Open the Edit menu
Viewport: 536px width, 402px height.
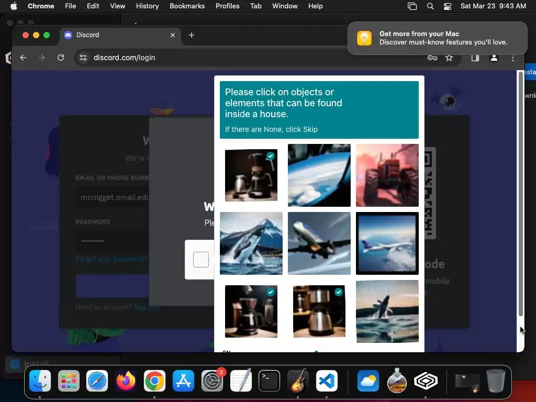coord(93,6)
